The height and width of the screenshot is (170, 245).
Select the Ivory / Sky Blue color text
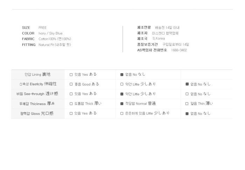pyautogui.click(x=50, y=34)
